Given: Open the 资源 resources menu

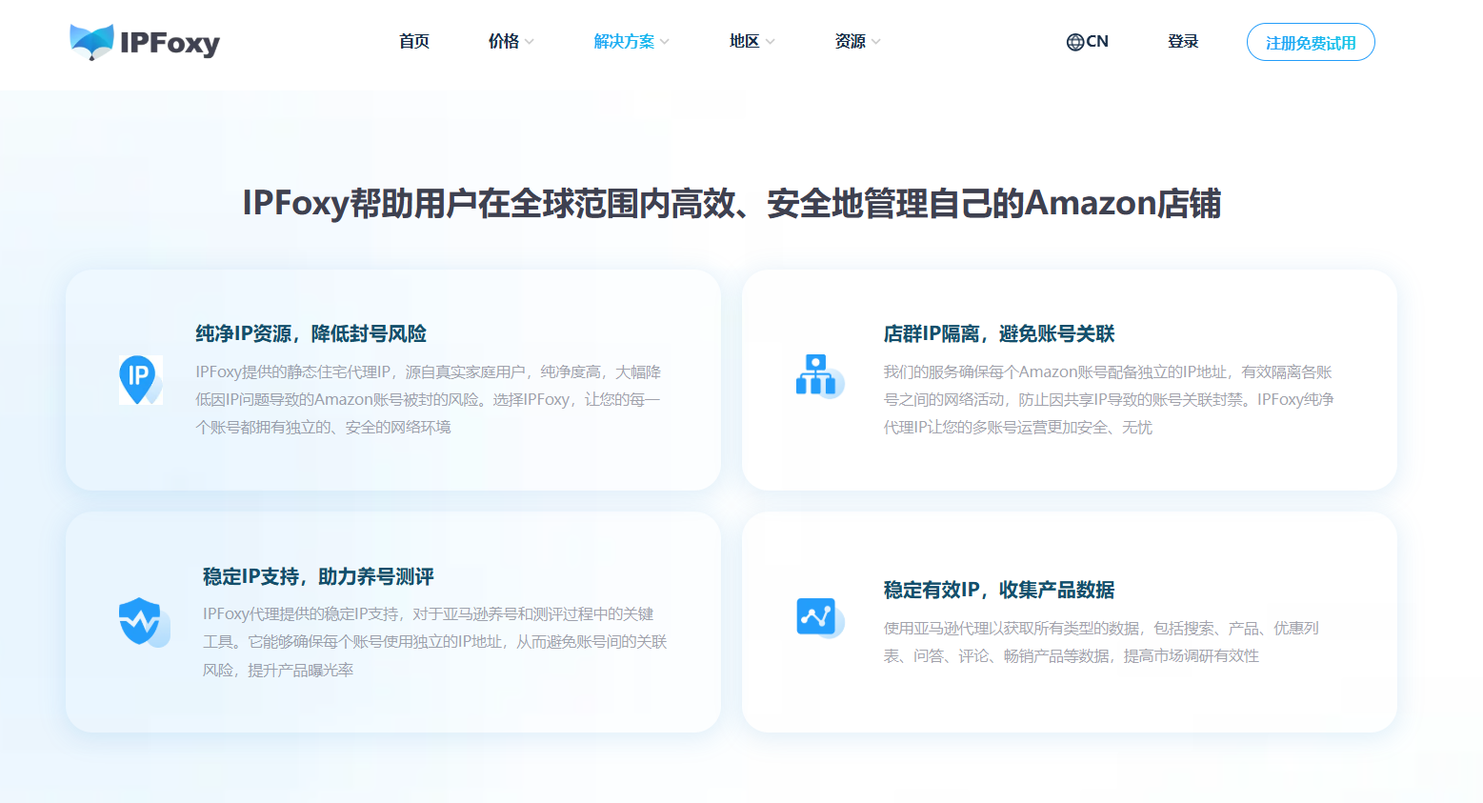Looking at the screenshot, I should pyautogui.click(x=850, y=41).
